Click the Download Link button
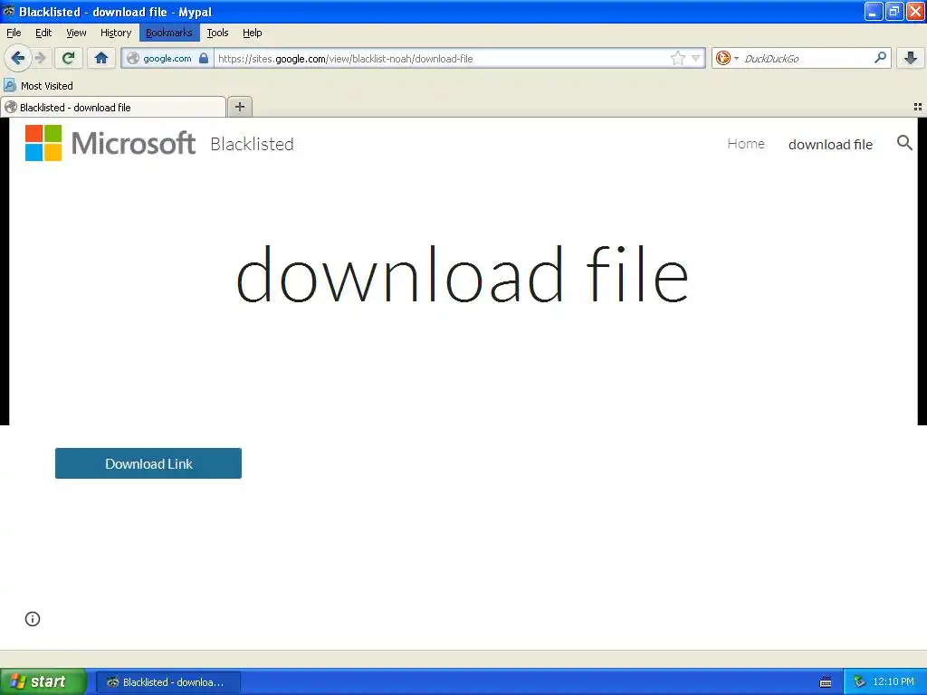 (148, 463)
